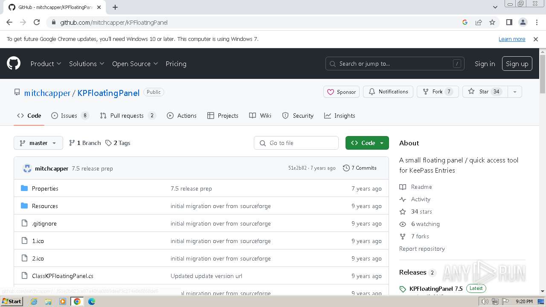Click the forks icon in About
The width and height of the screenshot is (546, 307).
[403, 236]
